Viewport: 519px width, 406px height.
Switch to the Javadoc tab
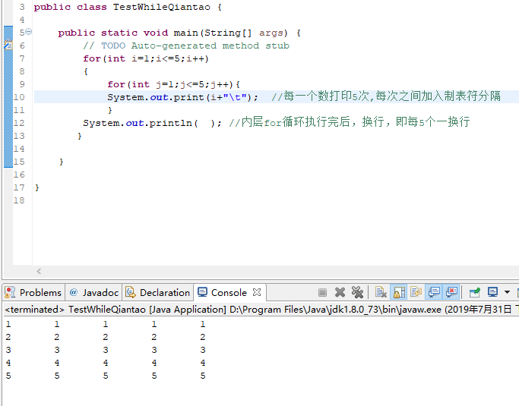pos(94,293)
